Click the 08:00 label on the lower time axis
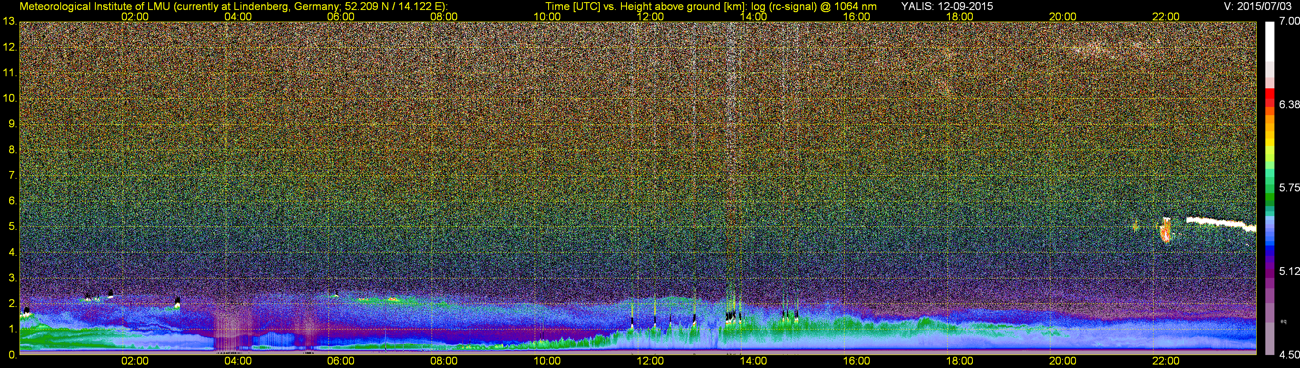The width and height of the screenshot is (1300, 368). pos(444,362)
